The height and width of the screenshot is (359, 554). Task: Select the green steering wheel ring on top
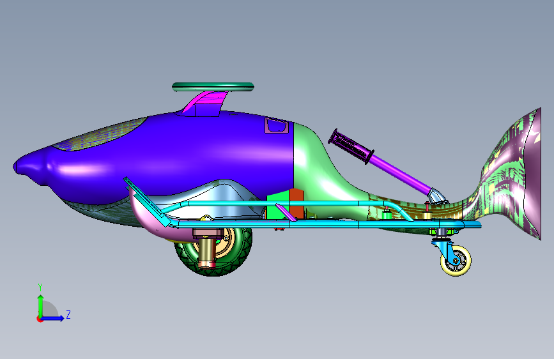213,87
